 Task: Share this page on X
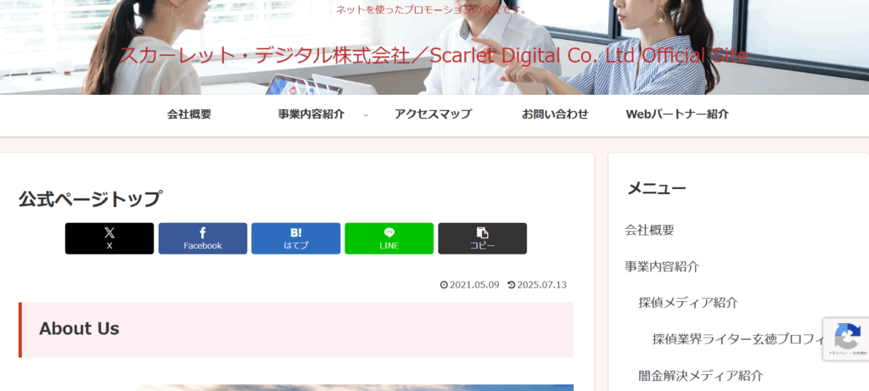(x=109, y=238)
